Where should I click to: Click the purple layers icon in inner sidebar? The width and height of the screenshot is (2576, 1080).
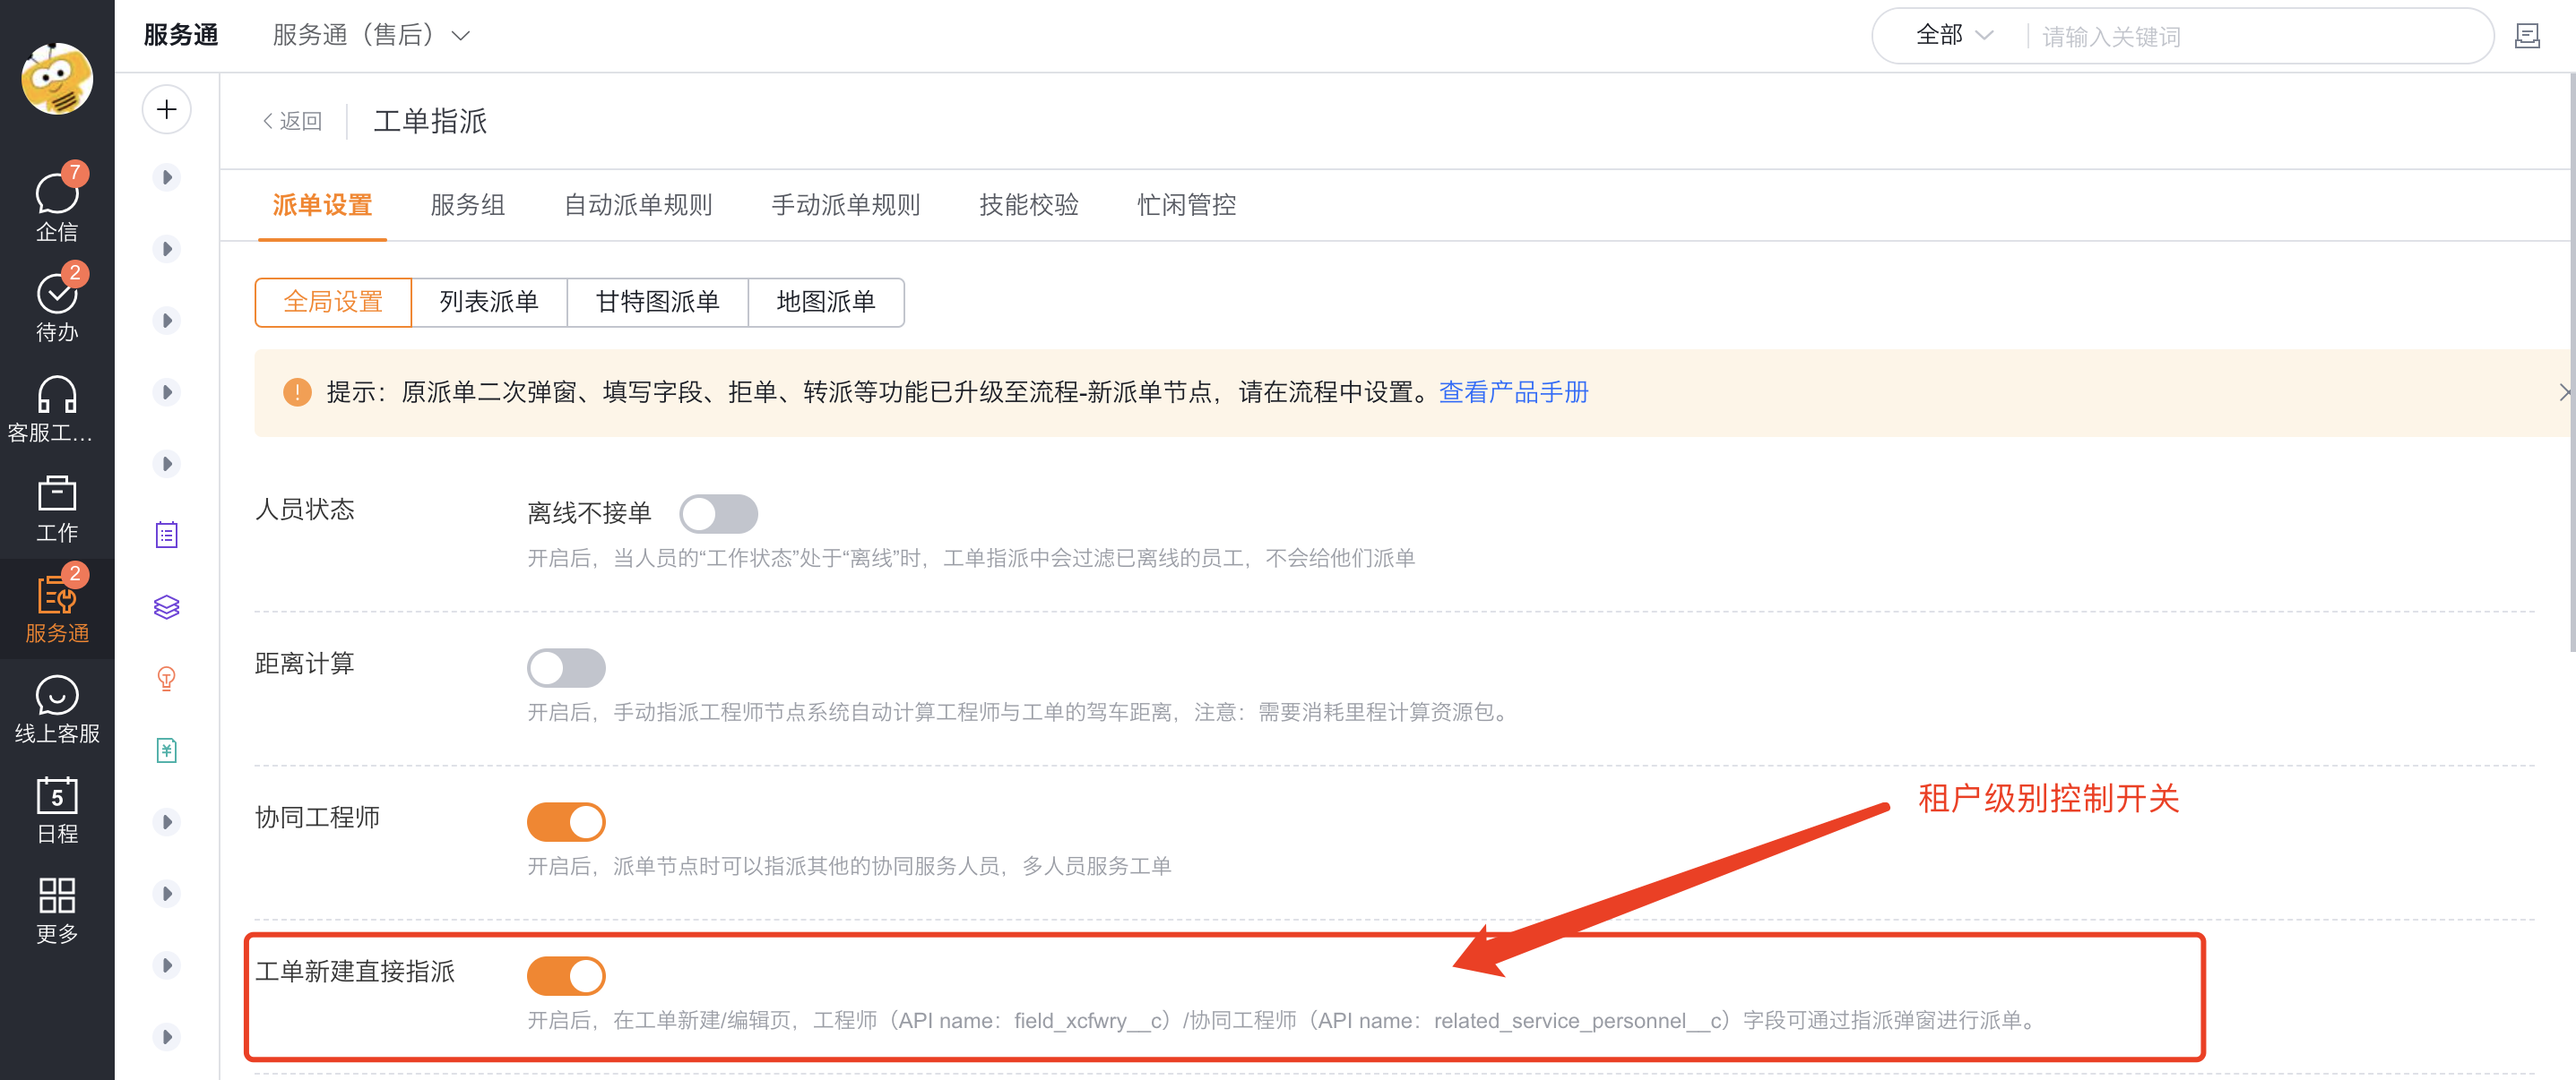tap(166, 606)
